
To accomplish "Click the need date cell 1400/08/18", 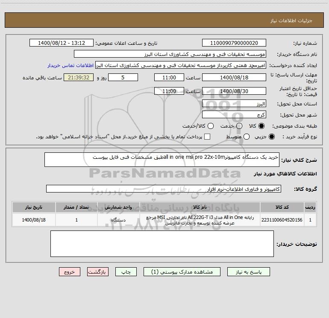I will pos(34,220).
